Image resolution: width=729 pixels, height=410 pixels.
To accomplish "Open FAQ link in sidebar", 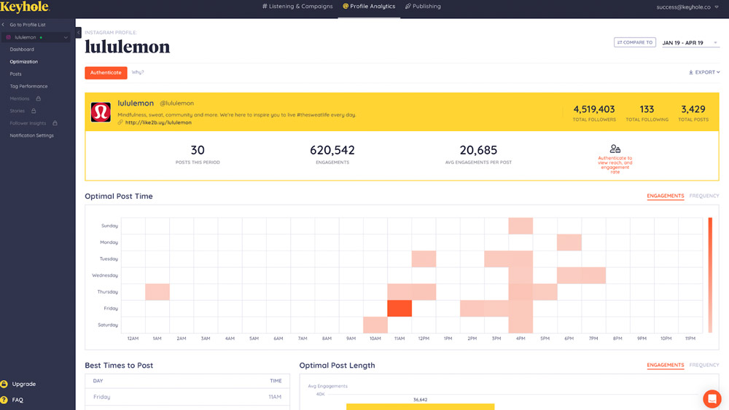I will click(17, 400).
